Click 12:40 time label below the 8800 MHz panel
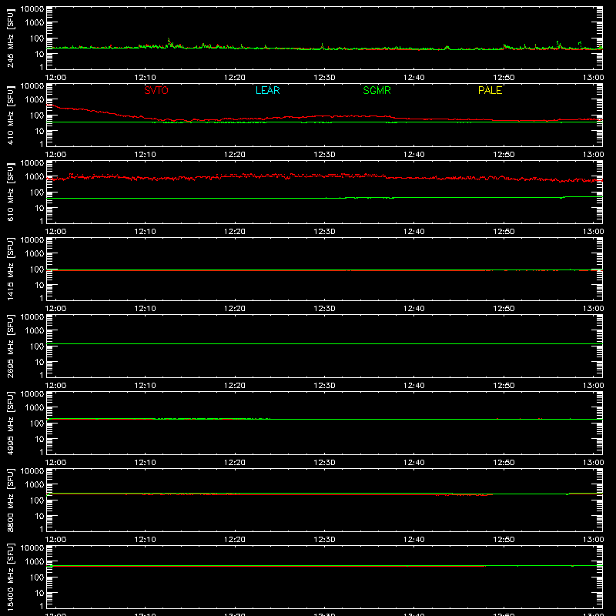Screen dimensions: 616x616 click(x=414, y=540)
